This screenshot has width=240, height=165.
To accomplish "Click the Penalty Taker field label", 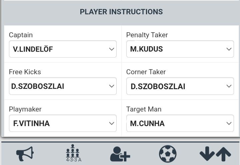I will pyautogui.click(x=147, y=35).
